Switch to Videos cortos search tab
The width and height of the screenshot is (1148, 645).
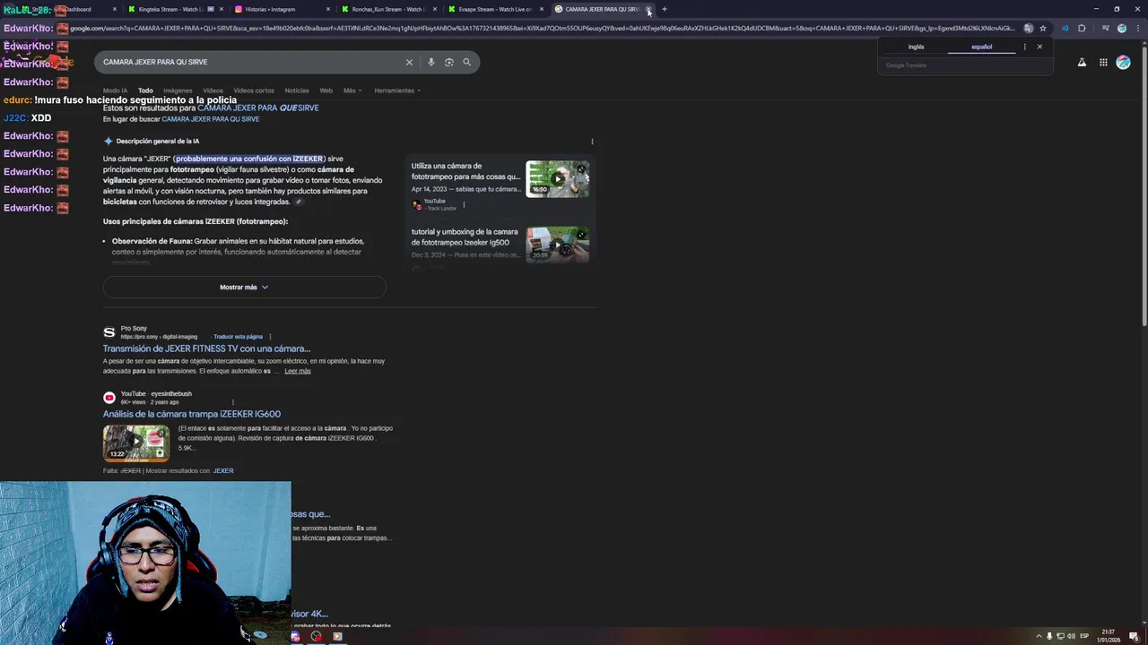(254, 90)
